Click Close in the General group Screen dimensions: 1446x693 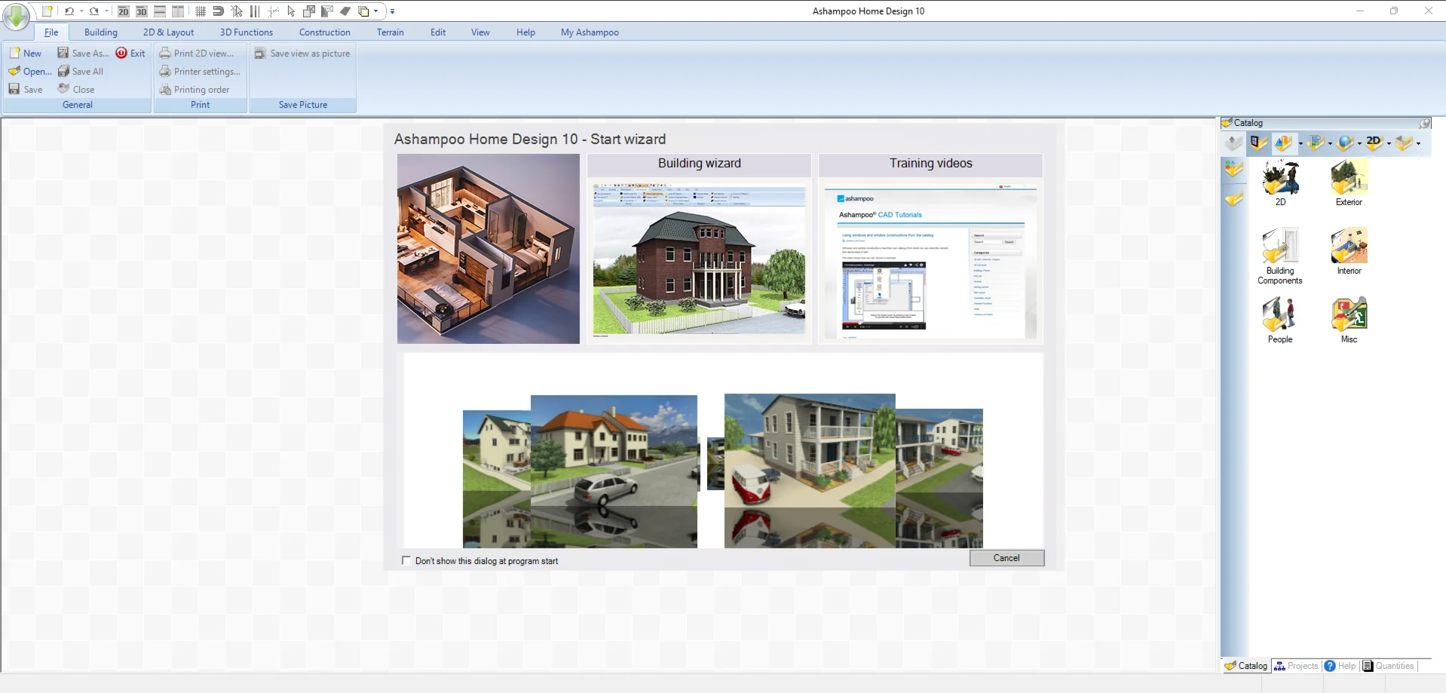point(76,90)
